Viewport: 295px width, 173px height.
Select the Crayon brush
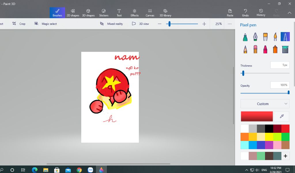pyautogui.click(x=265, y=49)
